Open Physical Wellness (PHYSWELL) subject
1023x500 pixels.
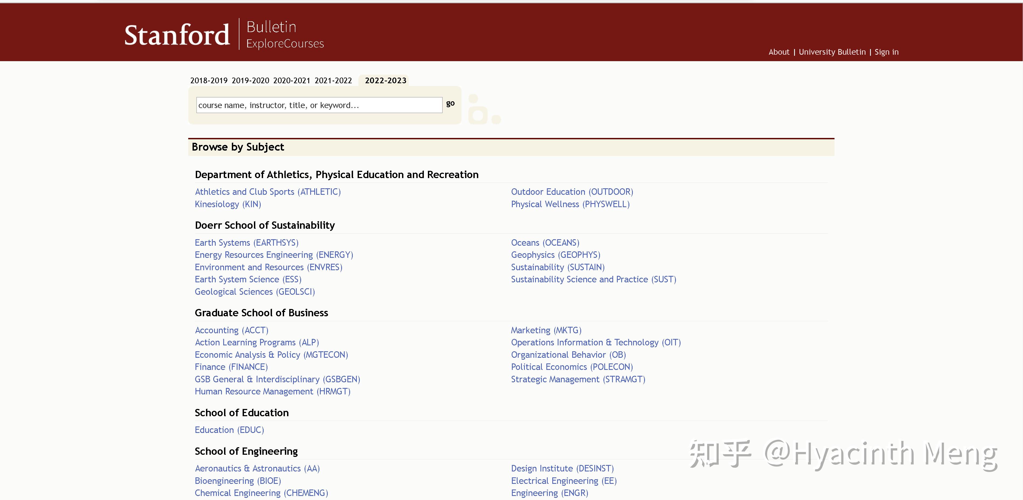570,204
